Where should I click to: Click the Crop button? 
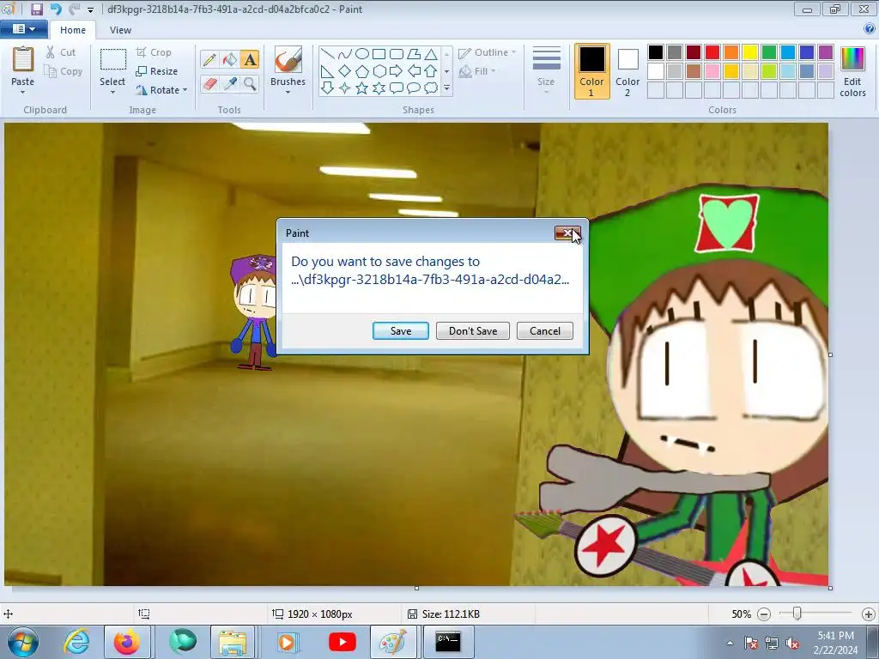point(154,52)
